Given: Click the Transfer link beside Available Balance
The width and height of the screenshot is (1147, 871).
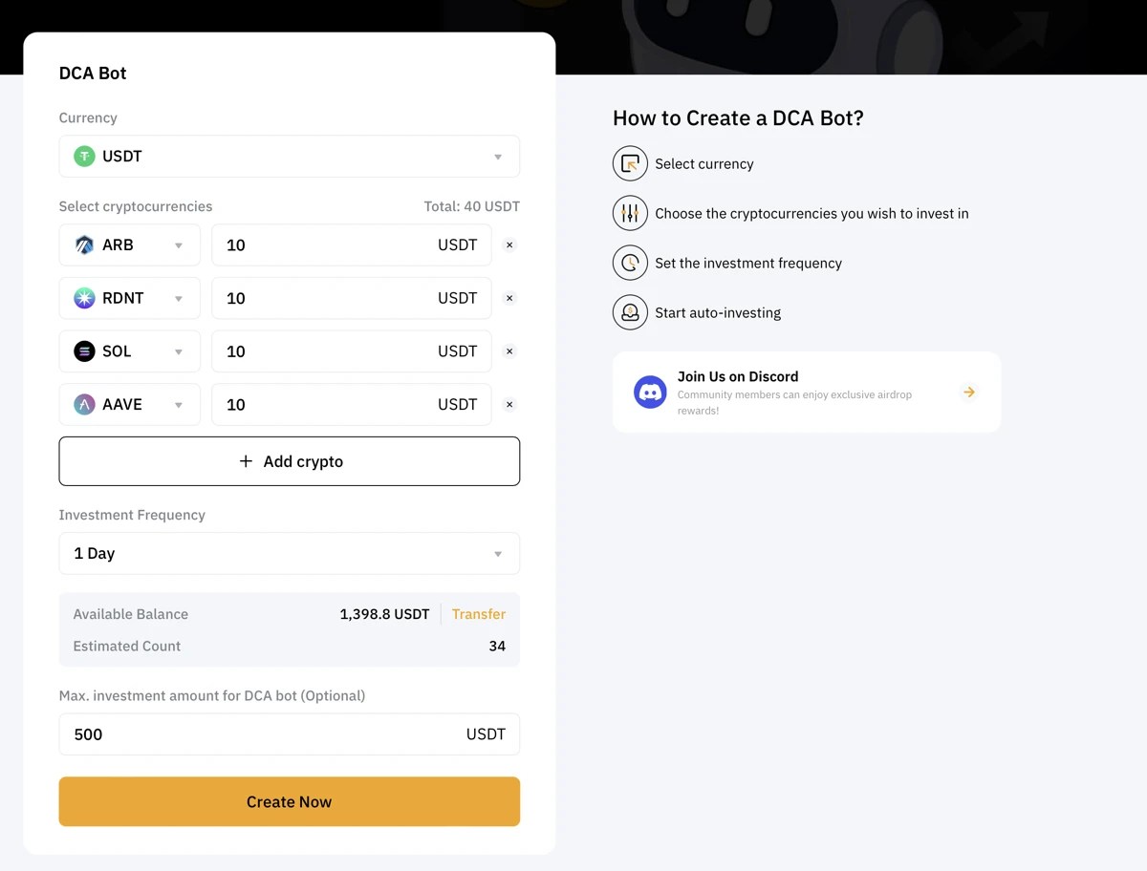Looking at the screenshot, I should click(x=478, y=614).
